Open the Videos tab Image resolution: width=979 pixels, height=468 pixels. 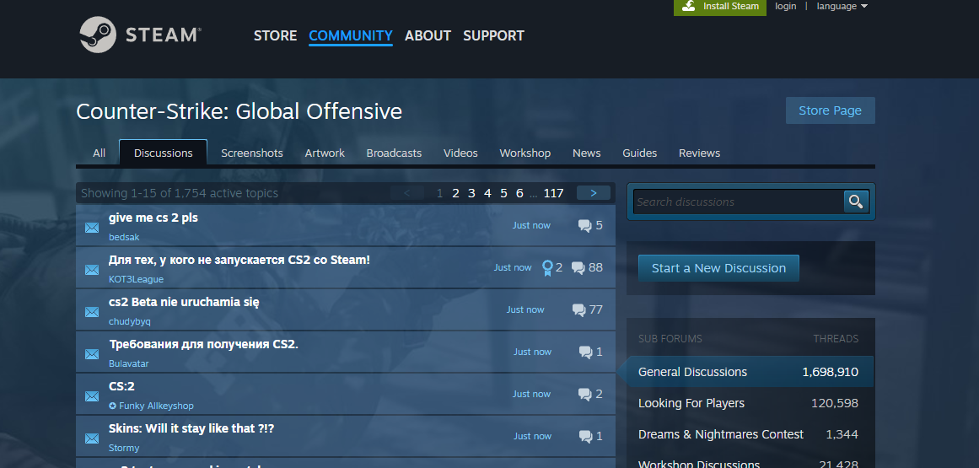[x=460, y=153]
